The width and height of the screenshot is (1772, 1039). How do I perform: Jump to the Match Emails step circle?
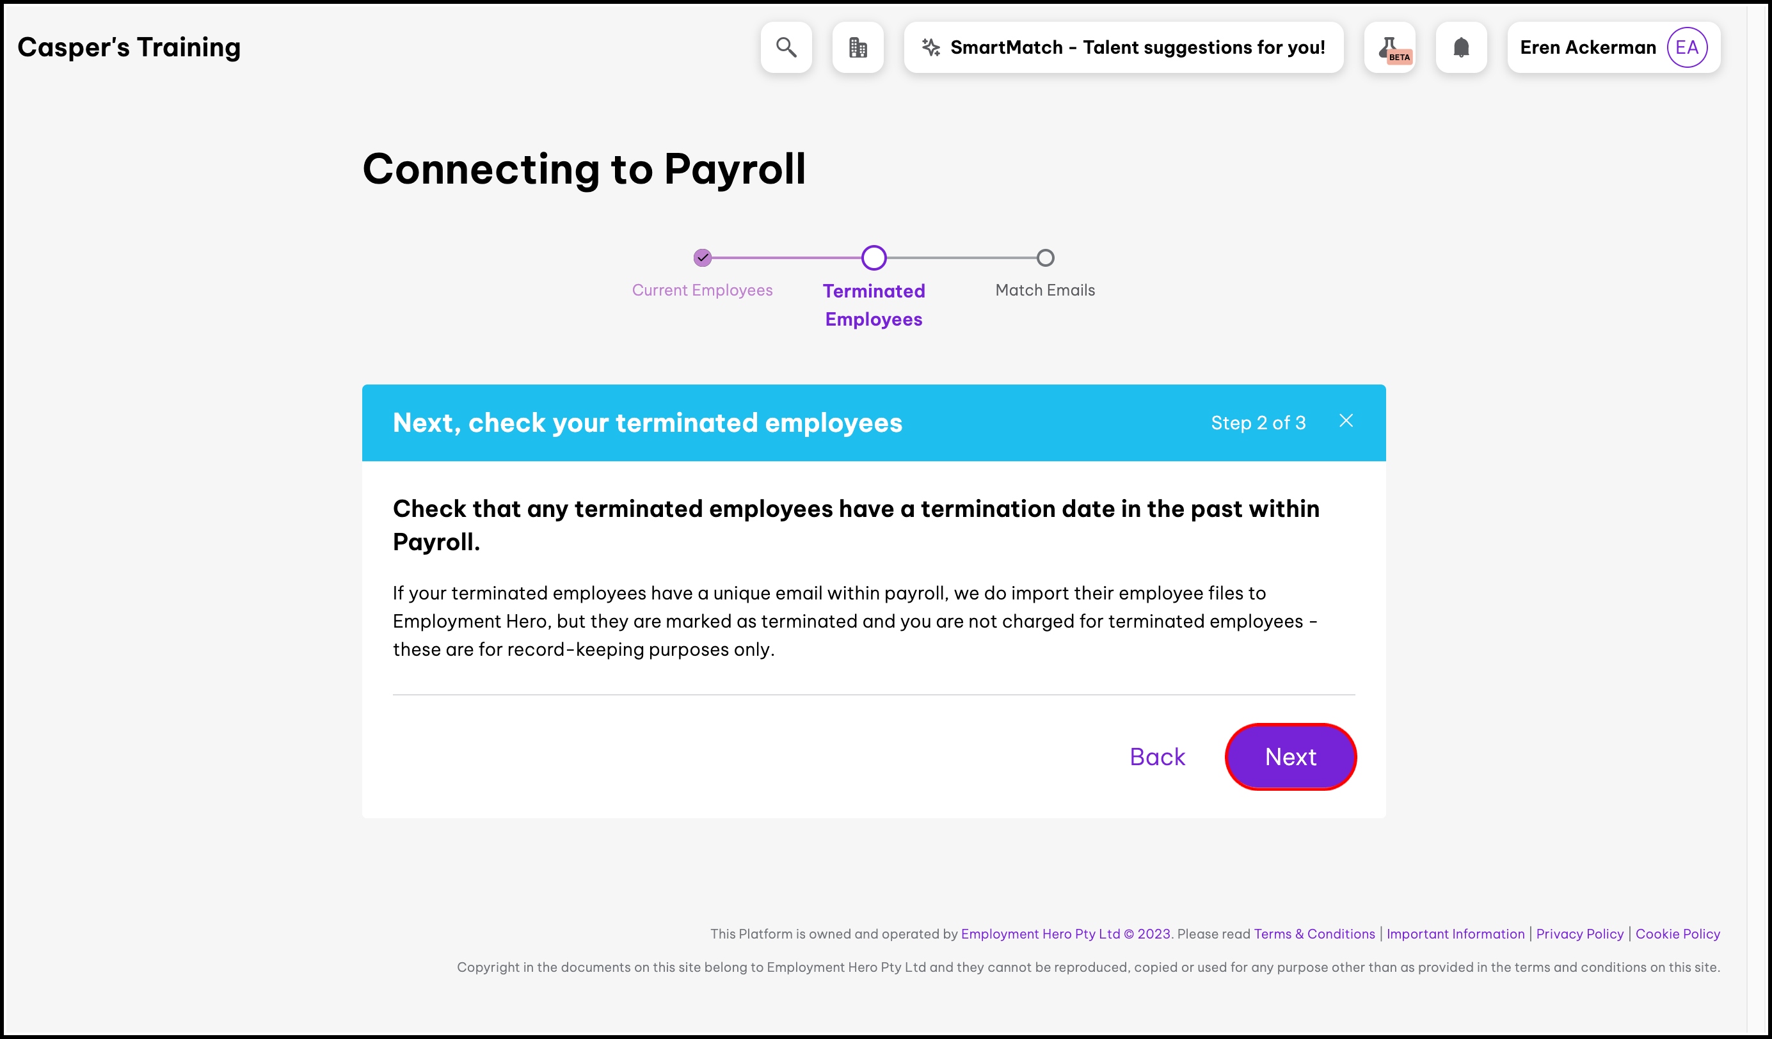tap(1046, 258)
